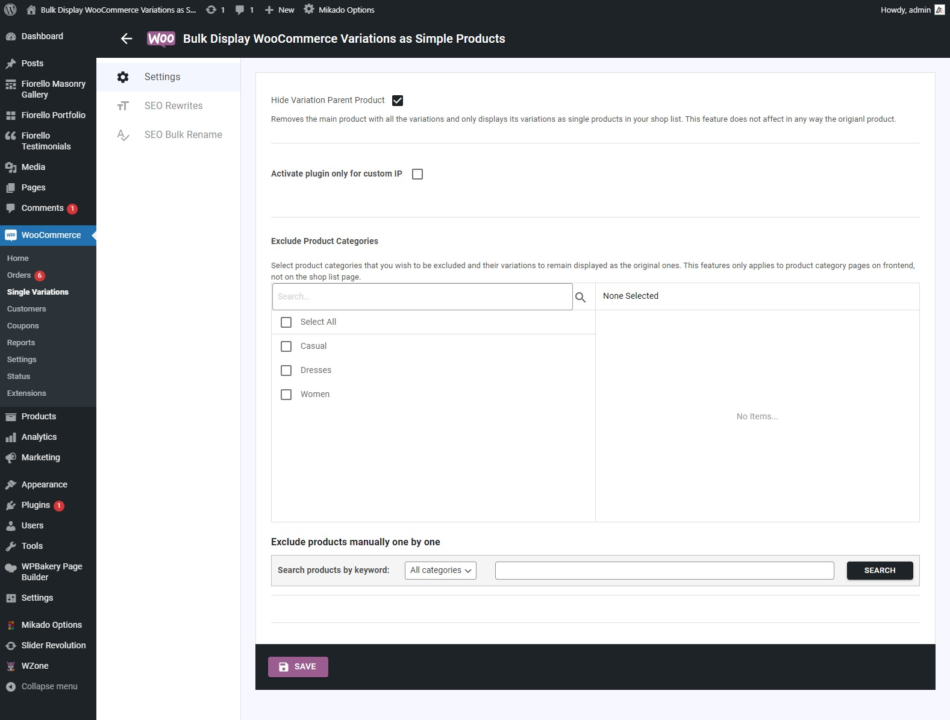The height and width of the screenshot is (720, 950).
Task: Uncheck Hide Variation Parent Product
Action: tap(398, 101)
